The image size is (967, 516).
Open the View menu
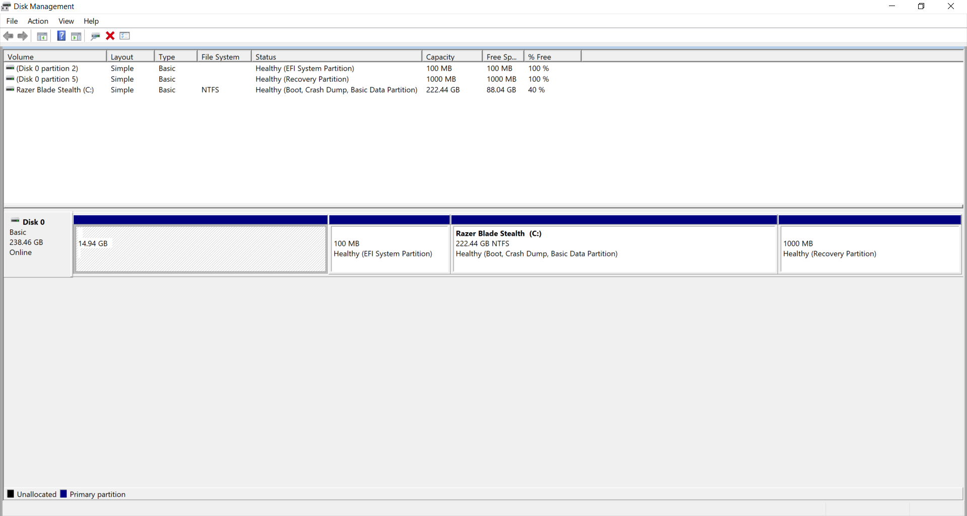pyautogui.click(x=66, y=21)
